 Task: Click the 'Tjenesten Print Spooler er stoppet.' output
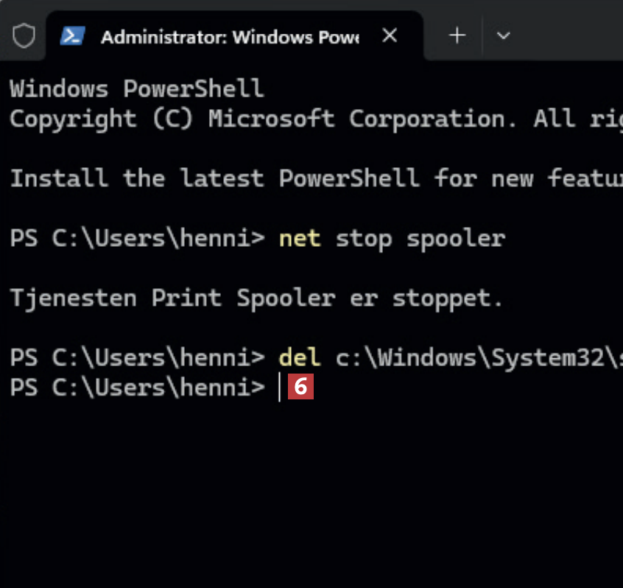[256, 298]
